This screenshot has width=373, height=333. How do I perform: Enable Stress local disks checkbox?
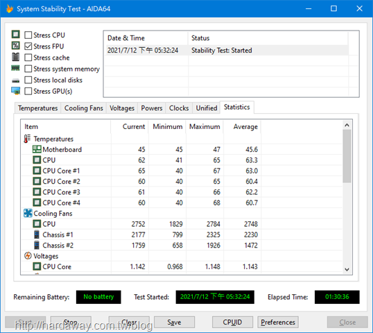click(28, 80)
